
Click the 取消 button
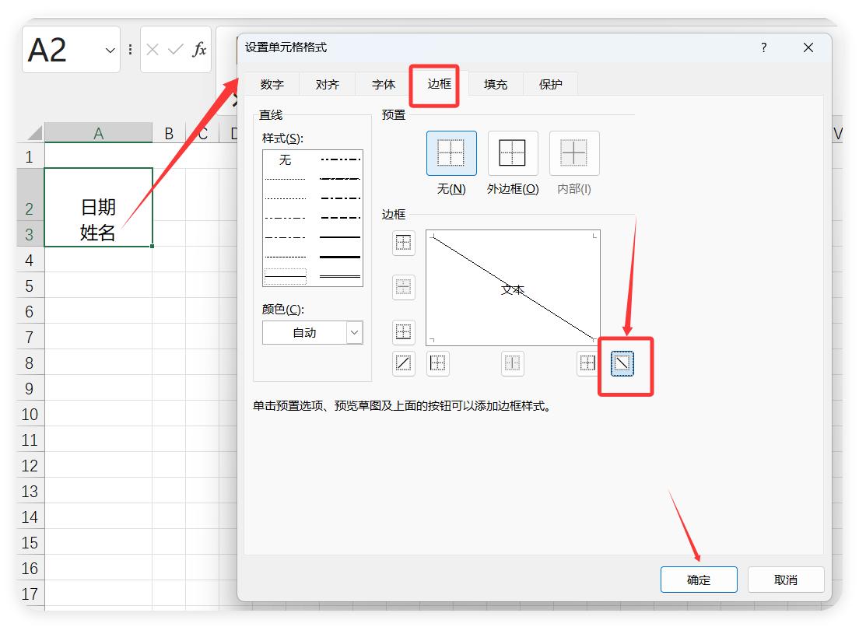[785, 580]
